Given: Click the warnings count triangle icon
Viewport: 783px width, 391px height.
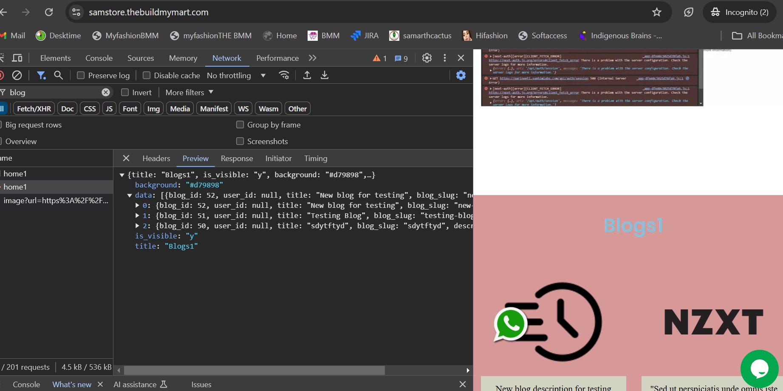Looking at the screenshot, I should pos(379,58).
